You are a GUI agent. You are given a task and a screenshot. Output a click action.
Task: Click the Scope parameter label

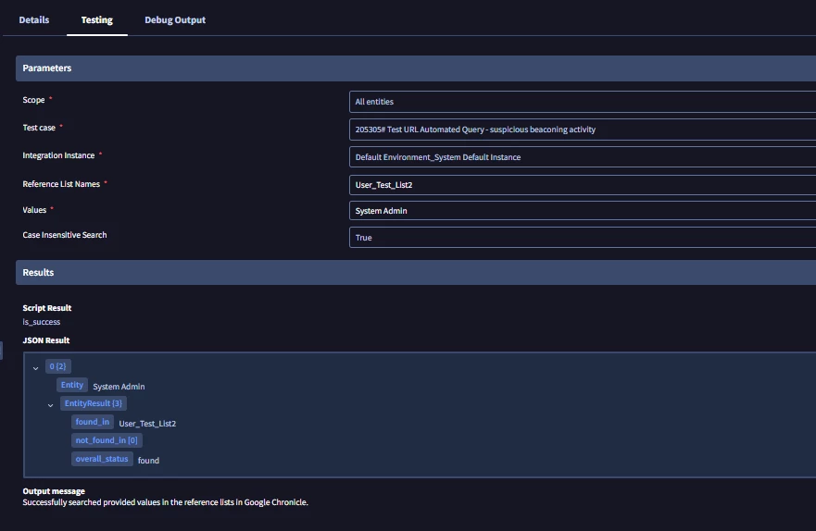click(33, 100)
